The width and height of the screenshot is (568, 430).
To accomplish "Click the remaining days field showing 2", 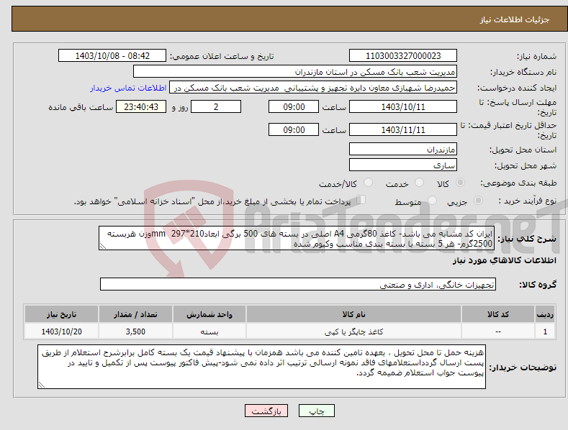I will (x=216, y=106).
